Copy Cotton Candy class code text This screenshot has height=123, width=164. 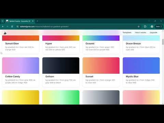[20, 81]
